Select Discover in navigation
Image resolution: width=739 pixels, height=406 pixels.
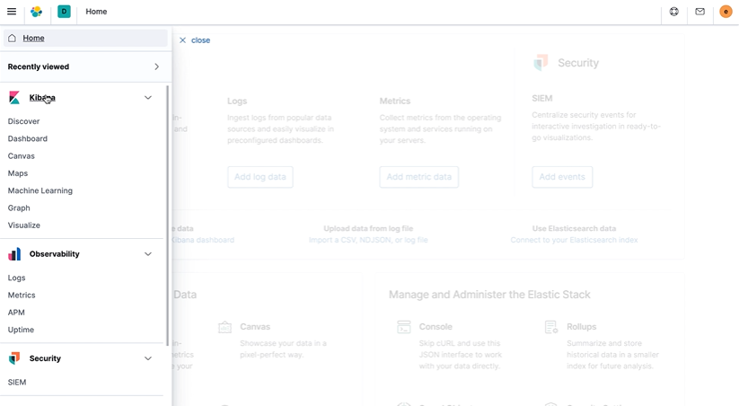click(23, 121)
